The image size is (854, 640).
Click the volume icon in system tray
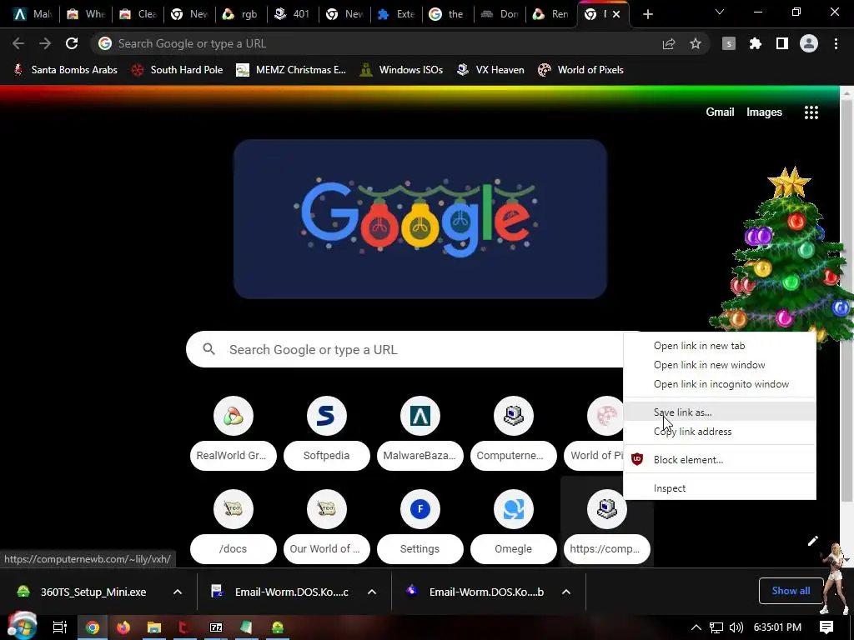736,627
